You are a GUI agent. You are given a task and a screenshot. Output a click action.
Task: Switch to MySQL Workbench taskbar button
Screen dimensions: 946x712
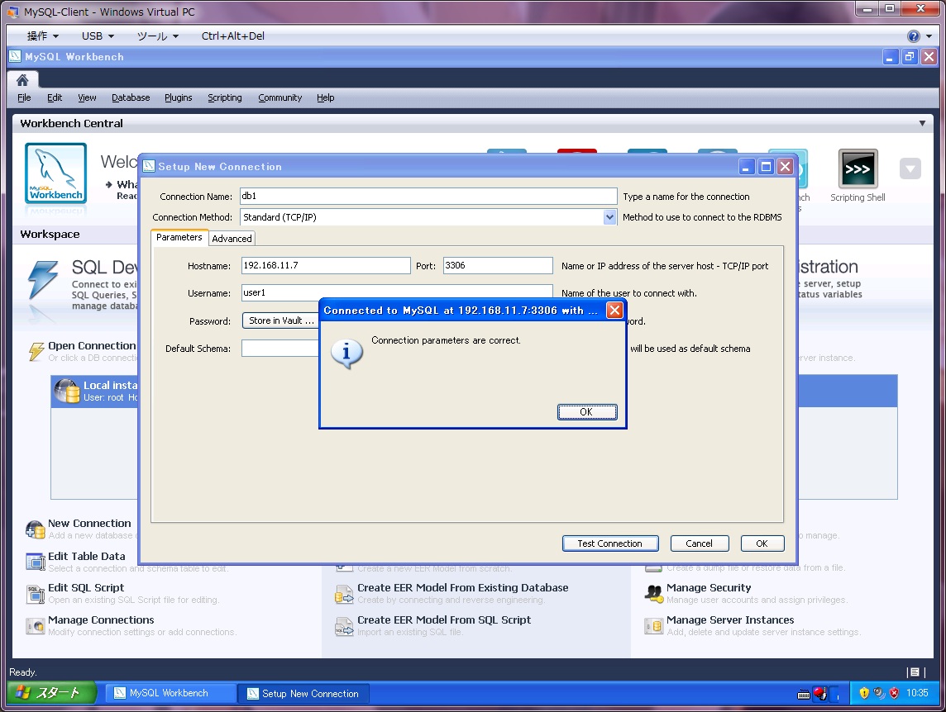[x=170, y=693]
